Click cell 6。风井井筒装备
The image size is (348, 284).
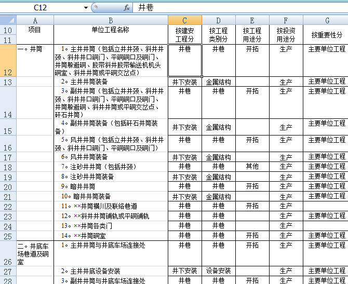click(x=111, y=157)
